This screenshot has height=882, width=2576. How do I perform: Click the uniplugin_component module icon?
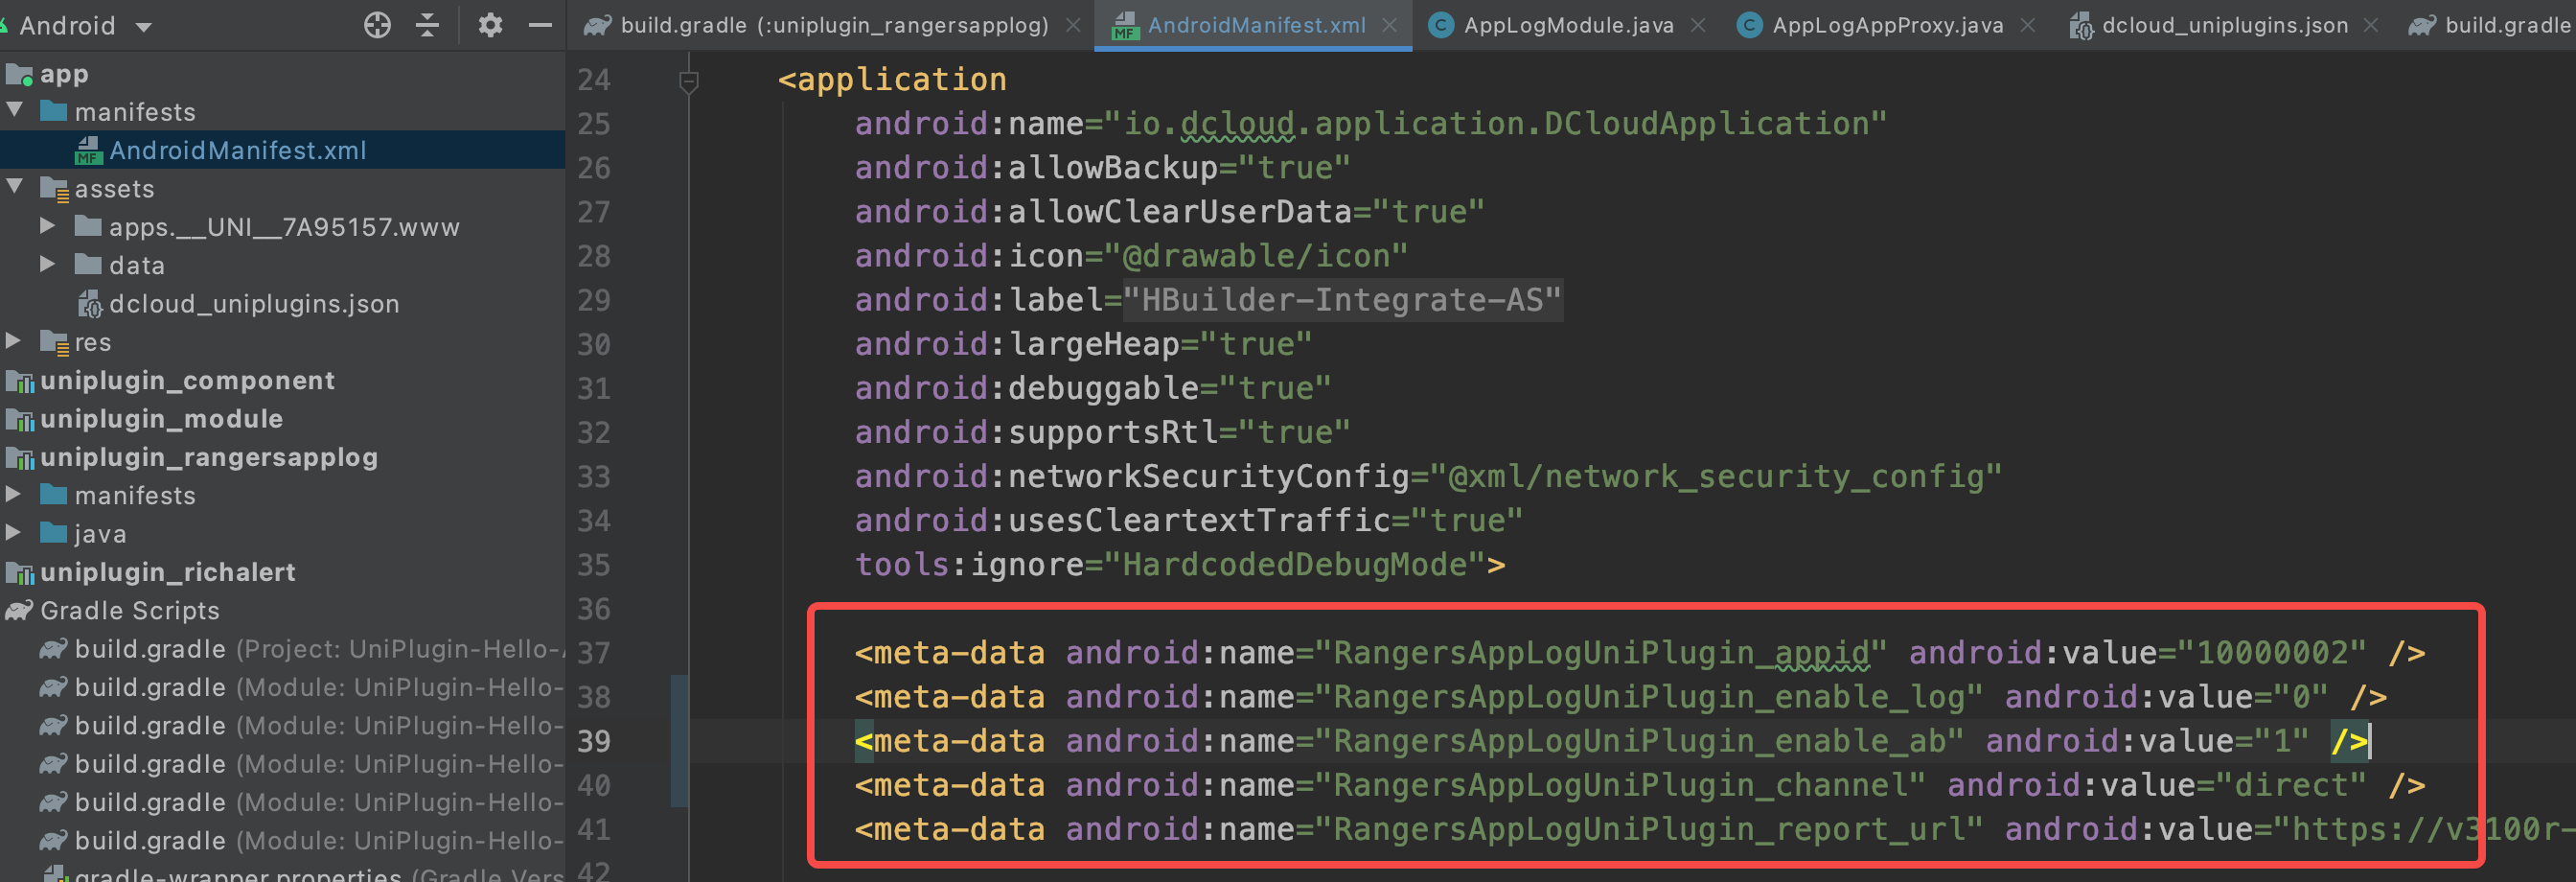coord(19,380)
